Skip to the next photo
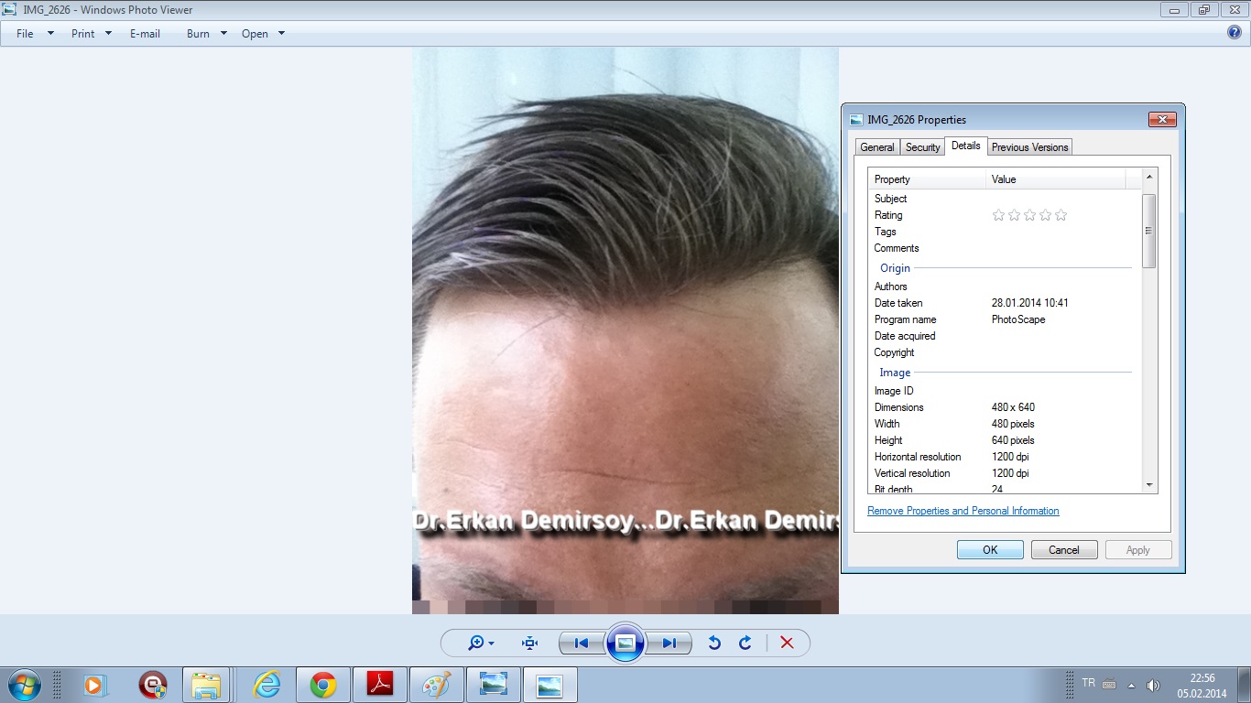1251x703 pixels. coord(669,644)
